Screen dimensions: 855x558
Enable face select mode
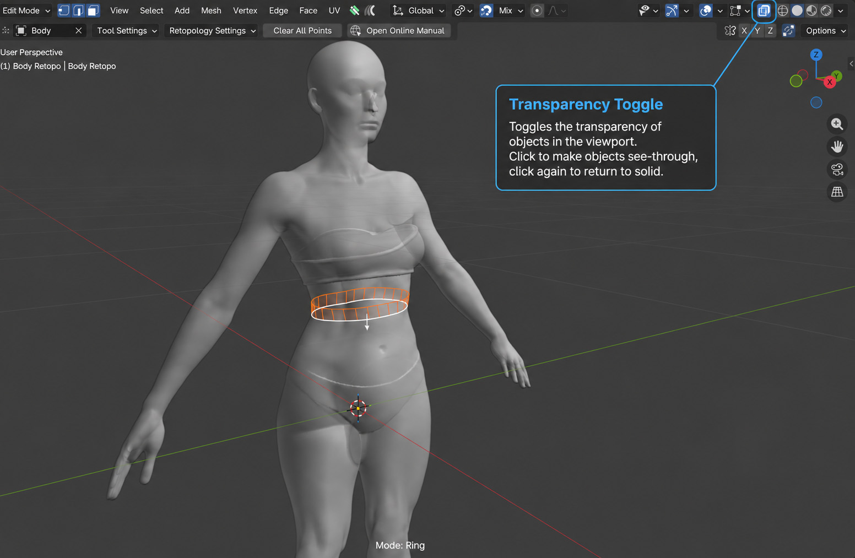(x=93, y=10)
